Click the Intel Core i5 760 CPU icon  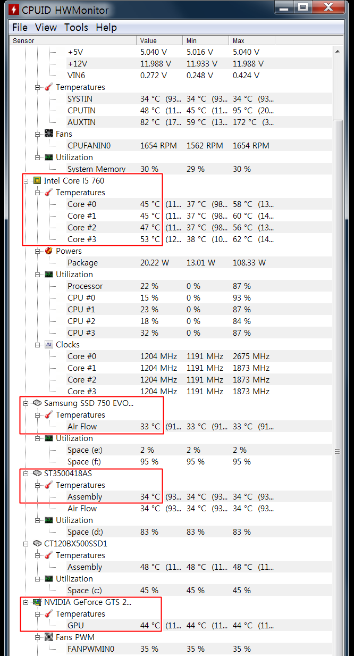(x=37, y=181)
